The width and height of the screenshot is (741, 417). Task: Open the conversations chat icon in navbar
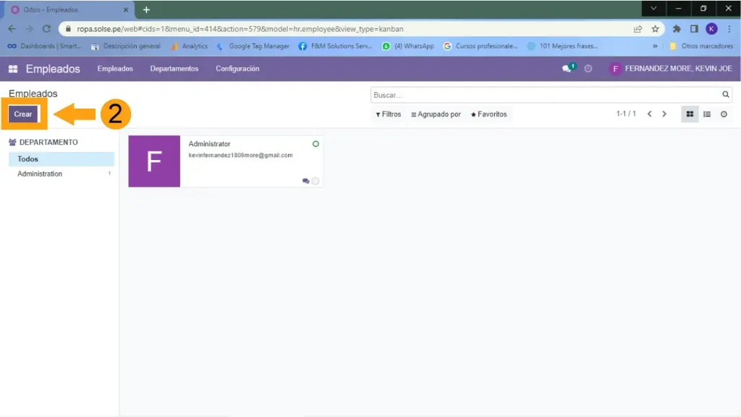(567, 69)
